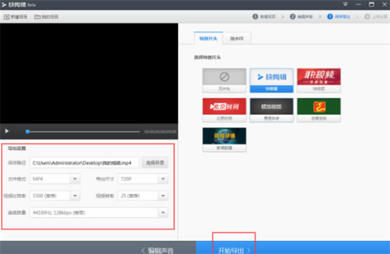Expand the MP4 file format dropdown
This screenshot has width=390, height=254.
75,179
